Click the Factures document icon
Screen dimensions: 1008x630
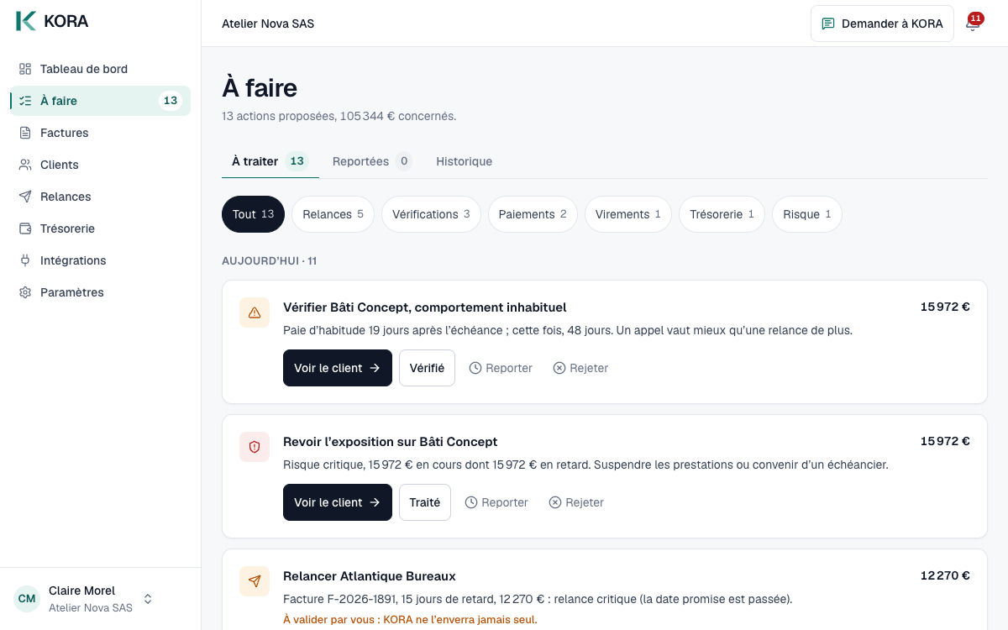25,133
